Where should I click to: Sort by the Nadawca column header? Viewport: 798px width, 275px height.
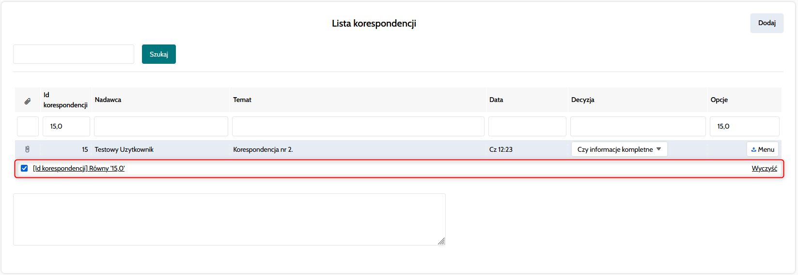108,100
